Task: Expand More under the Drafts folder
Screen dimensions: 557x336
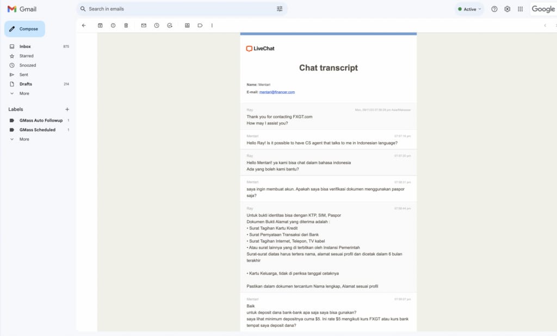Action: [x=24, y=93]
